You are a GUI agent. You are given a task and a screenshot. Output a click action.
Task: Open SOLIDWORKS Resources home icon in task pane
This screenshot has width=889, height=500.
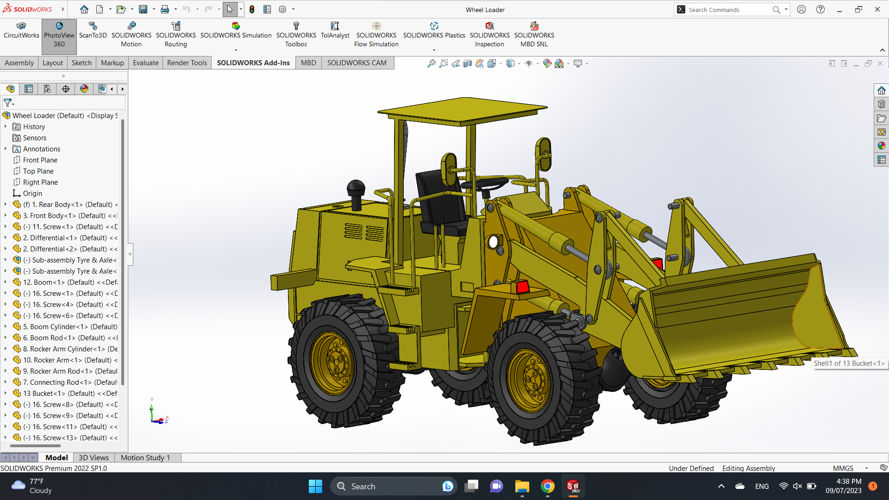pyautogui.click(x=881, y=90)
